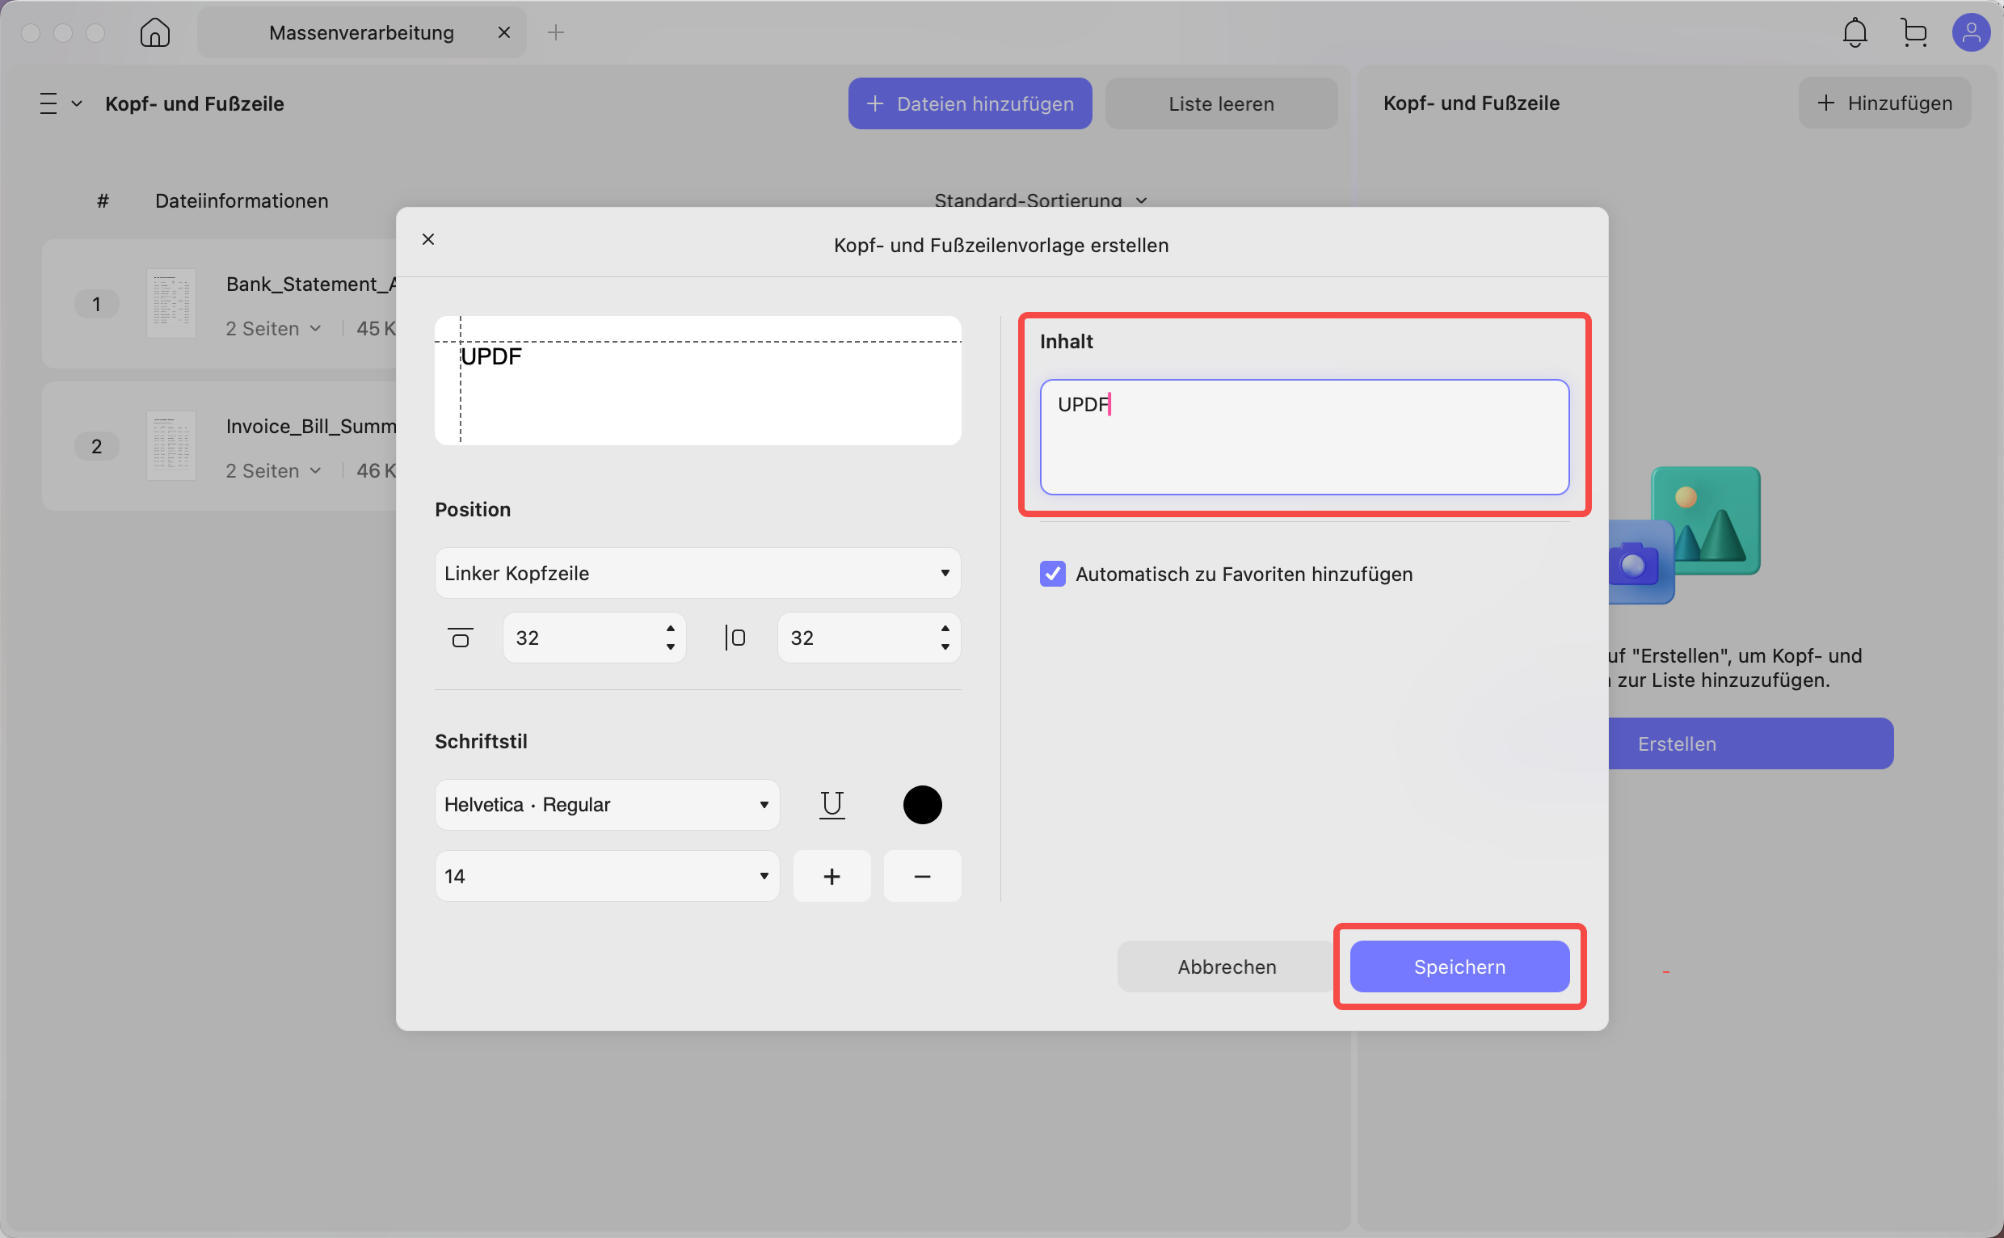Toggle underline font style
The width and height of the screenshot is (2004, 1238).
[x=831, y=805]
